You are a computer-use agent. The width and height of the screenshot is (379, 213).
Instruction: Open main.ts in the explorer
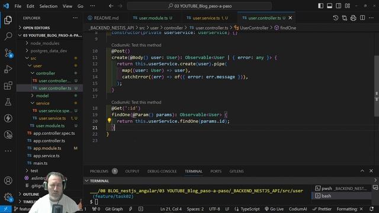[x=40, y=163]
